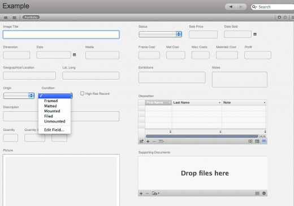The width and height of the screenshot is (294, 206).
Task: Click the Image Title input field
Action: [x=61, y=34]
